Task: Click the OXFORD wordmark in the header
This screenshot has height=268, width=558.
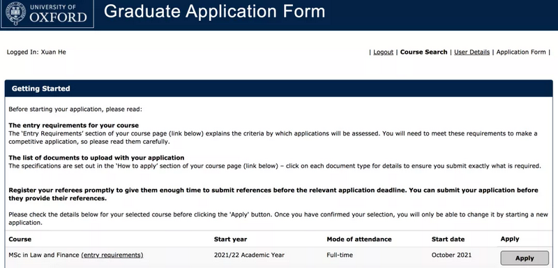Action: coord(59,17)
